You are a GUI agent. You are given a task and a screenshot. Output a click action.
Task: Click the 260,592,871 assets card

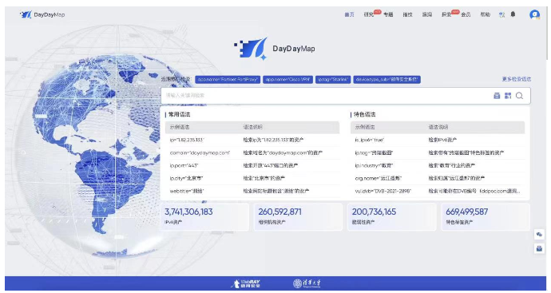pyautogui.click(x=298, y=216)
